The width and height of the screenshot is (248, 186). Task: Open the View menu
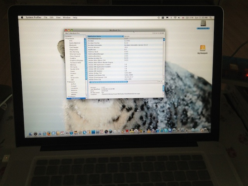pyautogui.click(x=58, y=17)
